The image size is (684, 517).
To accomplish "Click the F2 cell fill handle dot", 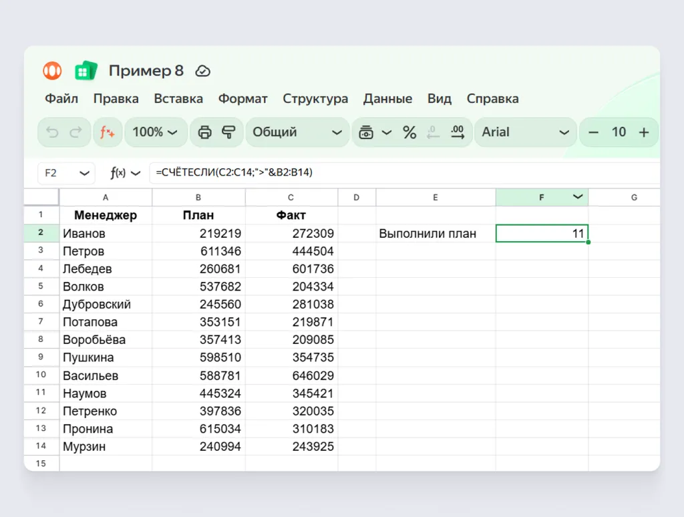I will click(588, 242).
